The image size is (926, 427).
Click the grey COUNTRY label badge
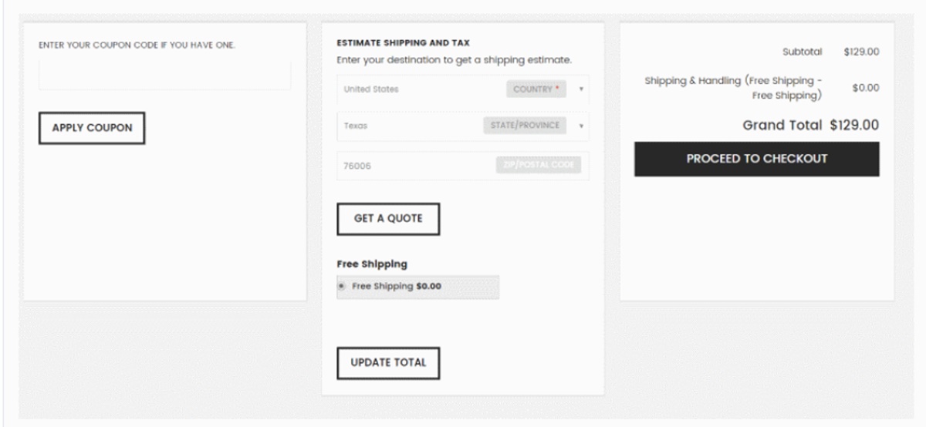pyautogui.click(x=536, y=89)
